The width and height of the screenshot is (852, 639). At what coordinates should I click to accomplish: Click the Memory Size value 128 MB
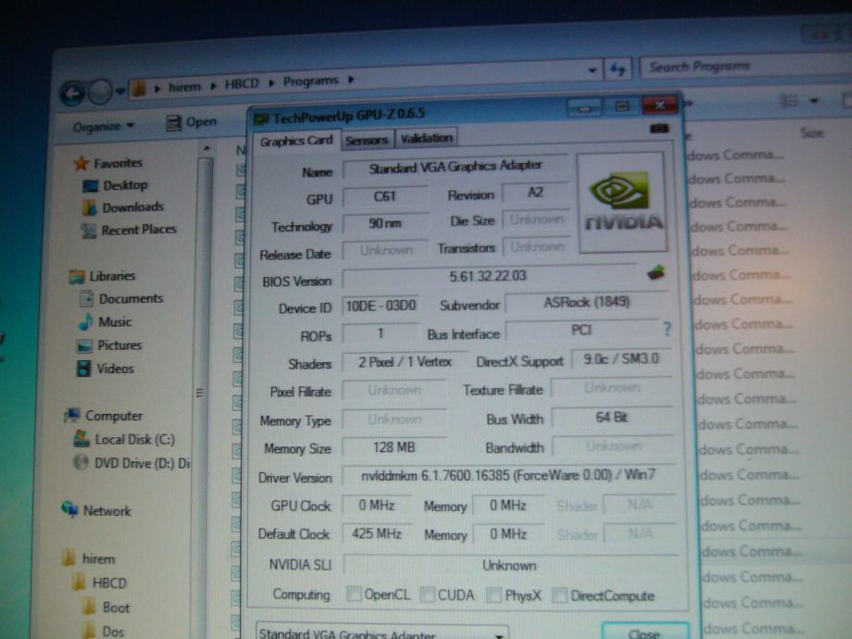click(394, 447)
